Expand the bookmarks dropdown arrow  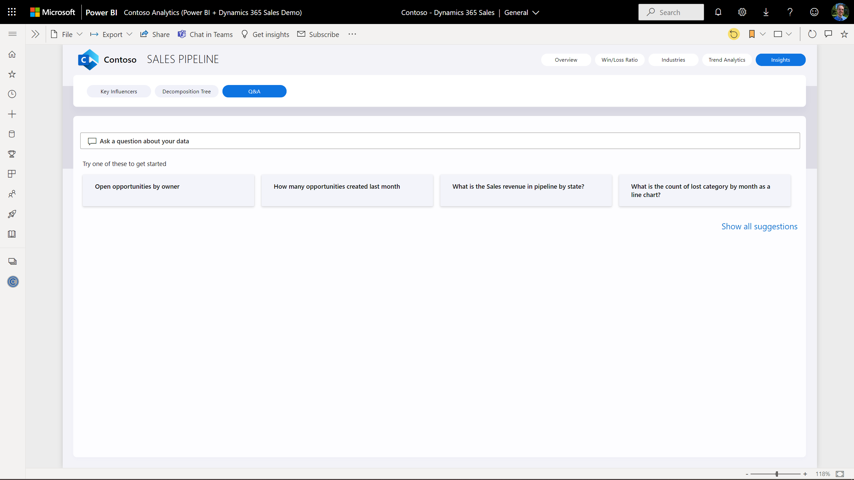coord(763,34)
